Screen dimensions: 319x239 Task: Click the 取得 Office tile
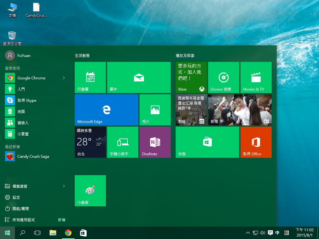[256, 142]
